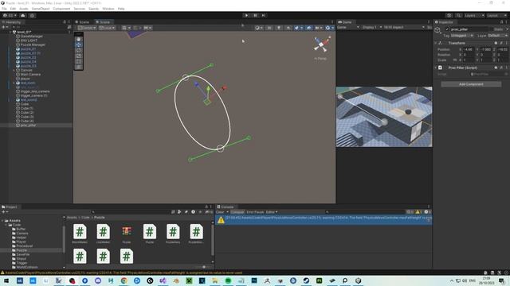Start Play mode with the Play button
510x286 pixels.
pyautogui.click(x=246, y=15)
